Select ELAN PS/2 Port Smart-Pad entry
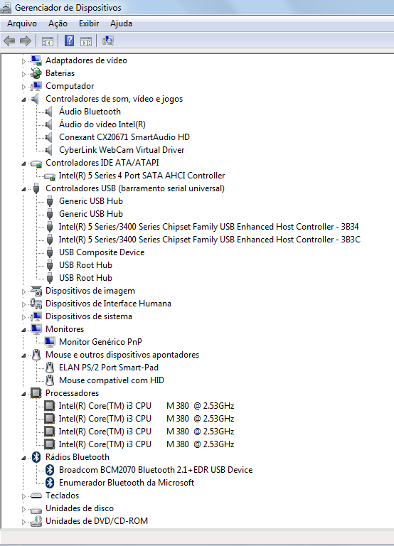This screenshot has width=394, height=546. (109, 368)
